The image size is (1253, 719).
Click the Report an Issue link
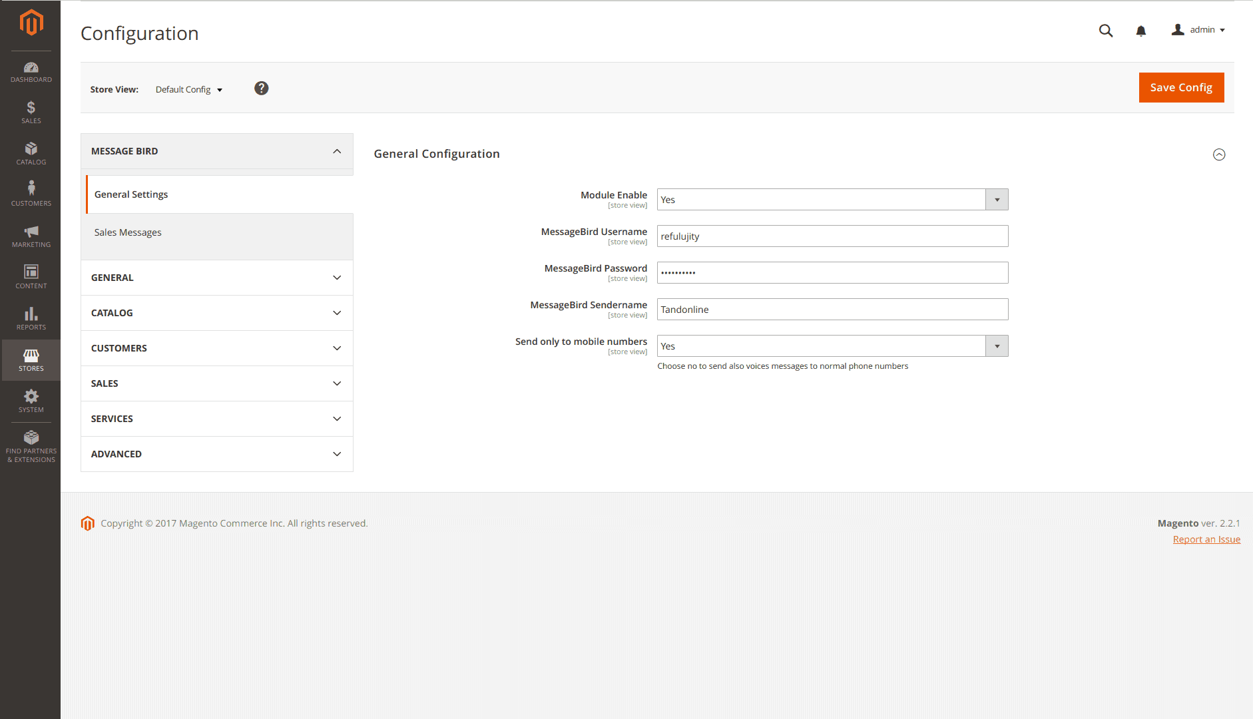[1206, 539]
